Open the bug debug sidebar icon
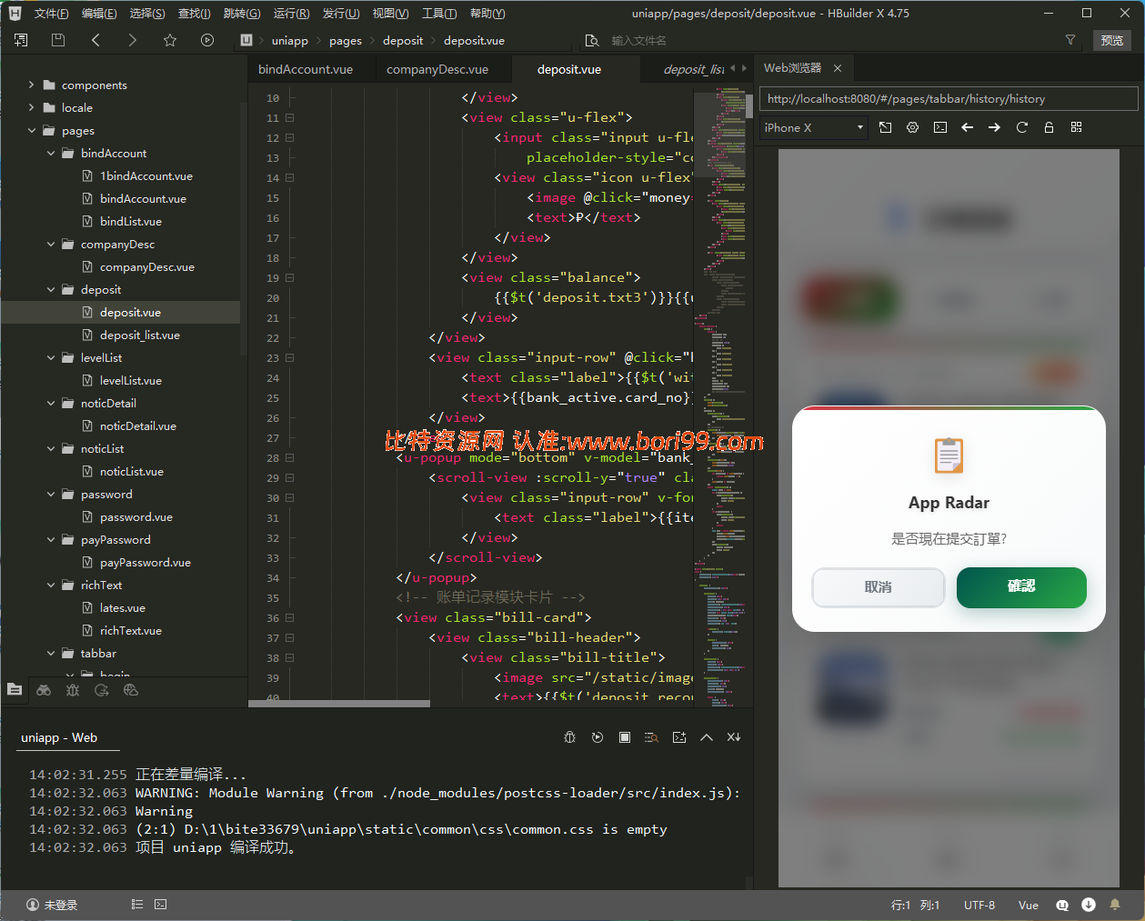1145x921 pixels. pos(73,690)
